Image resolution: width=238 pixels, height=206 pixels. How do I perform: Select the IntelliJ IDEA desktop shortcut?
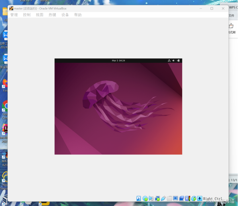[x=4, y=133]
